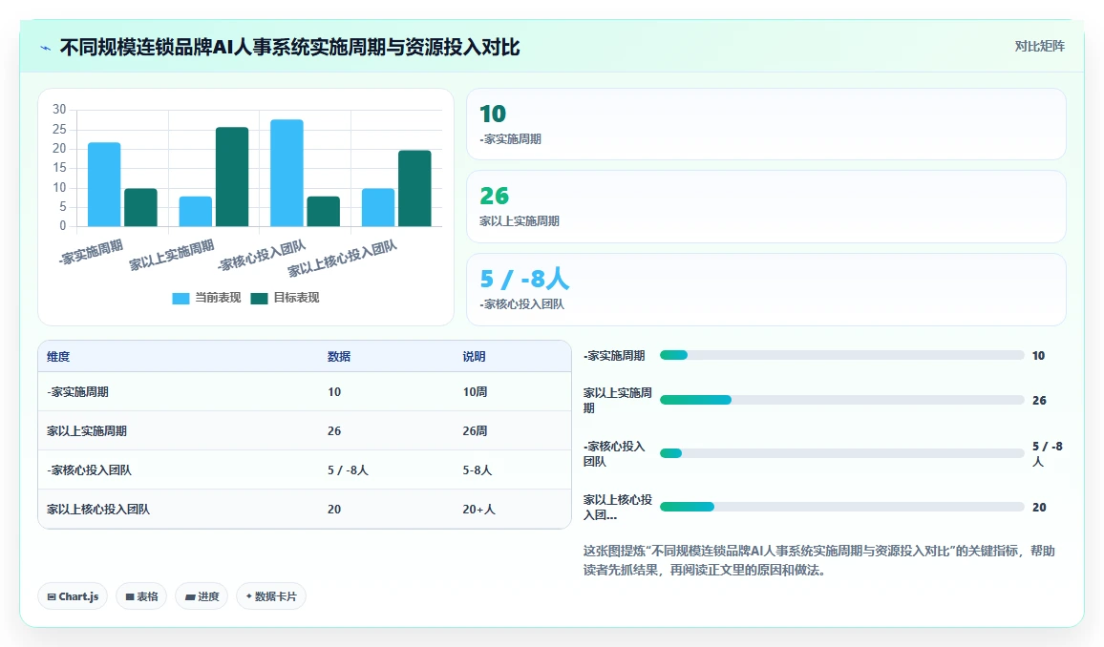Click the 对比矩阵 tag in the header

pos(1039,47)
